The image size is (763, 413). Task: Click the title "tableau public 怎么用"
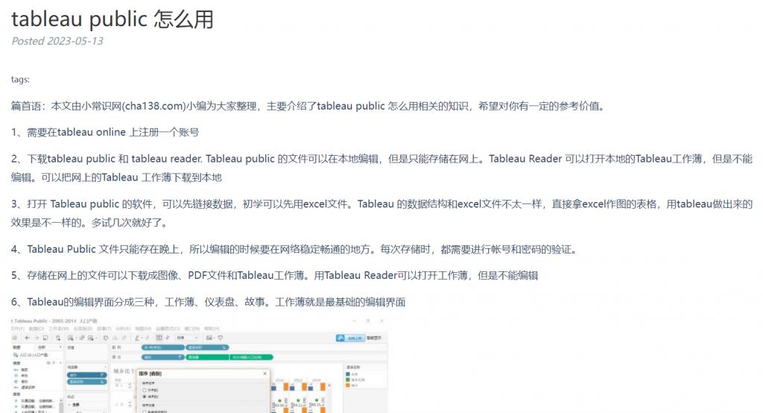(x=113, y=19)
